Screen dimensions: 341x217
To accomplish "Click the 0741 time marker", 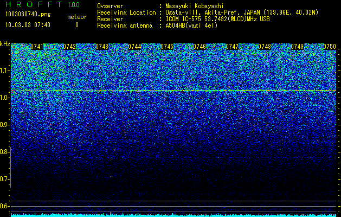I will coord(37,47).
